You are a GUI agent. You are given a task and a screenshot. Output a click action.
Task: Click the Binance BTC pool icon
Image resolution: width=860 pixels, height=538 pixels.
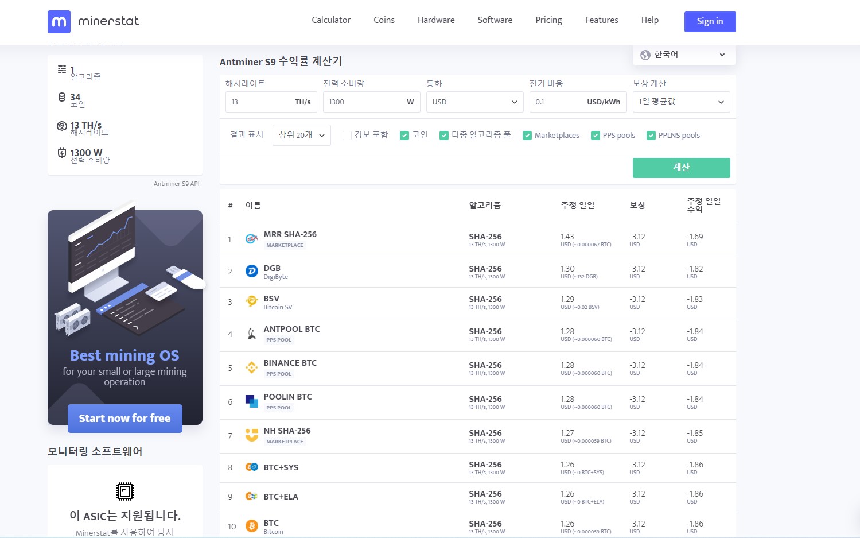251,367
